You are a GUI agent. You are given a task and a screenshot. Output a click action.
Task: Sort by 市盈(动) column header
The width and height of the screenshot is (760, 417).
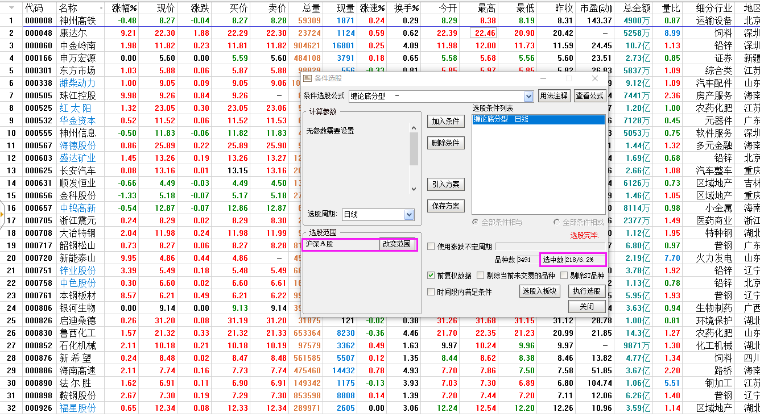tap(596, 8)
